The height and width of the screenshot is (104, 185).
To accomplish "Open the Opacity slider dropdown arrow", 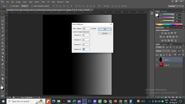I will pos(183,51).
